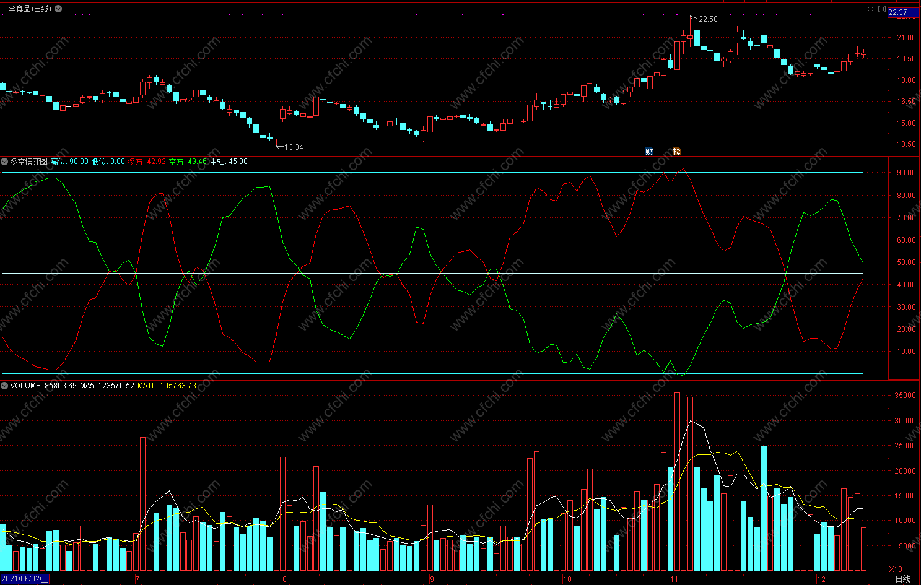The width and height of the screenshot is (921, 585).
Task: Click the 90.00 indicator axis label
Action: coord(906,173)
